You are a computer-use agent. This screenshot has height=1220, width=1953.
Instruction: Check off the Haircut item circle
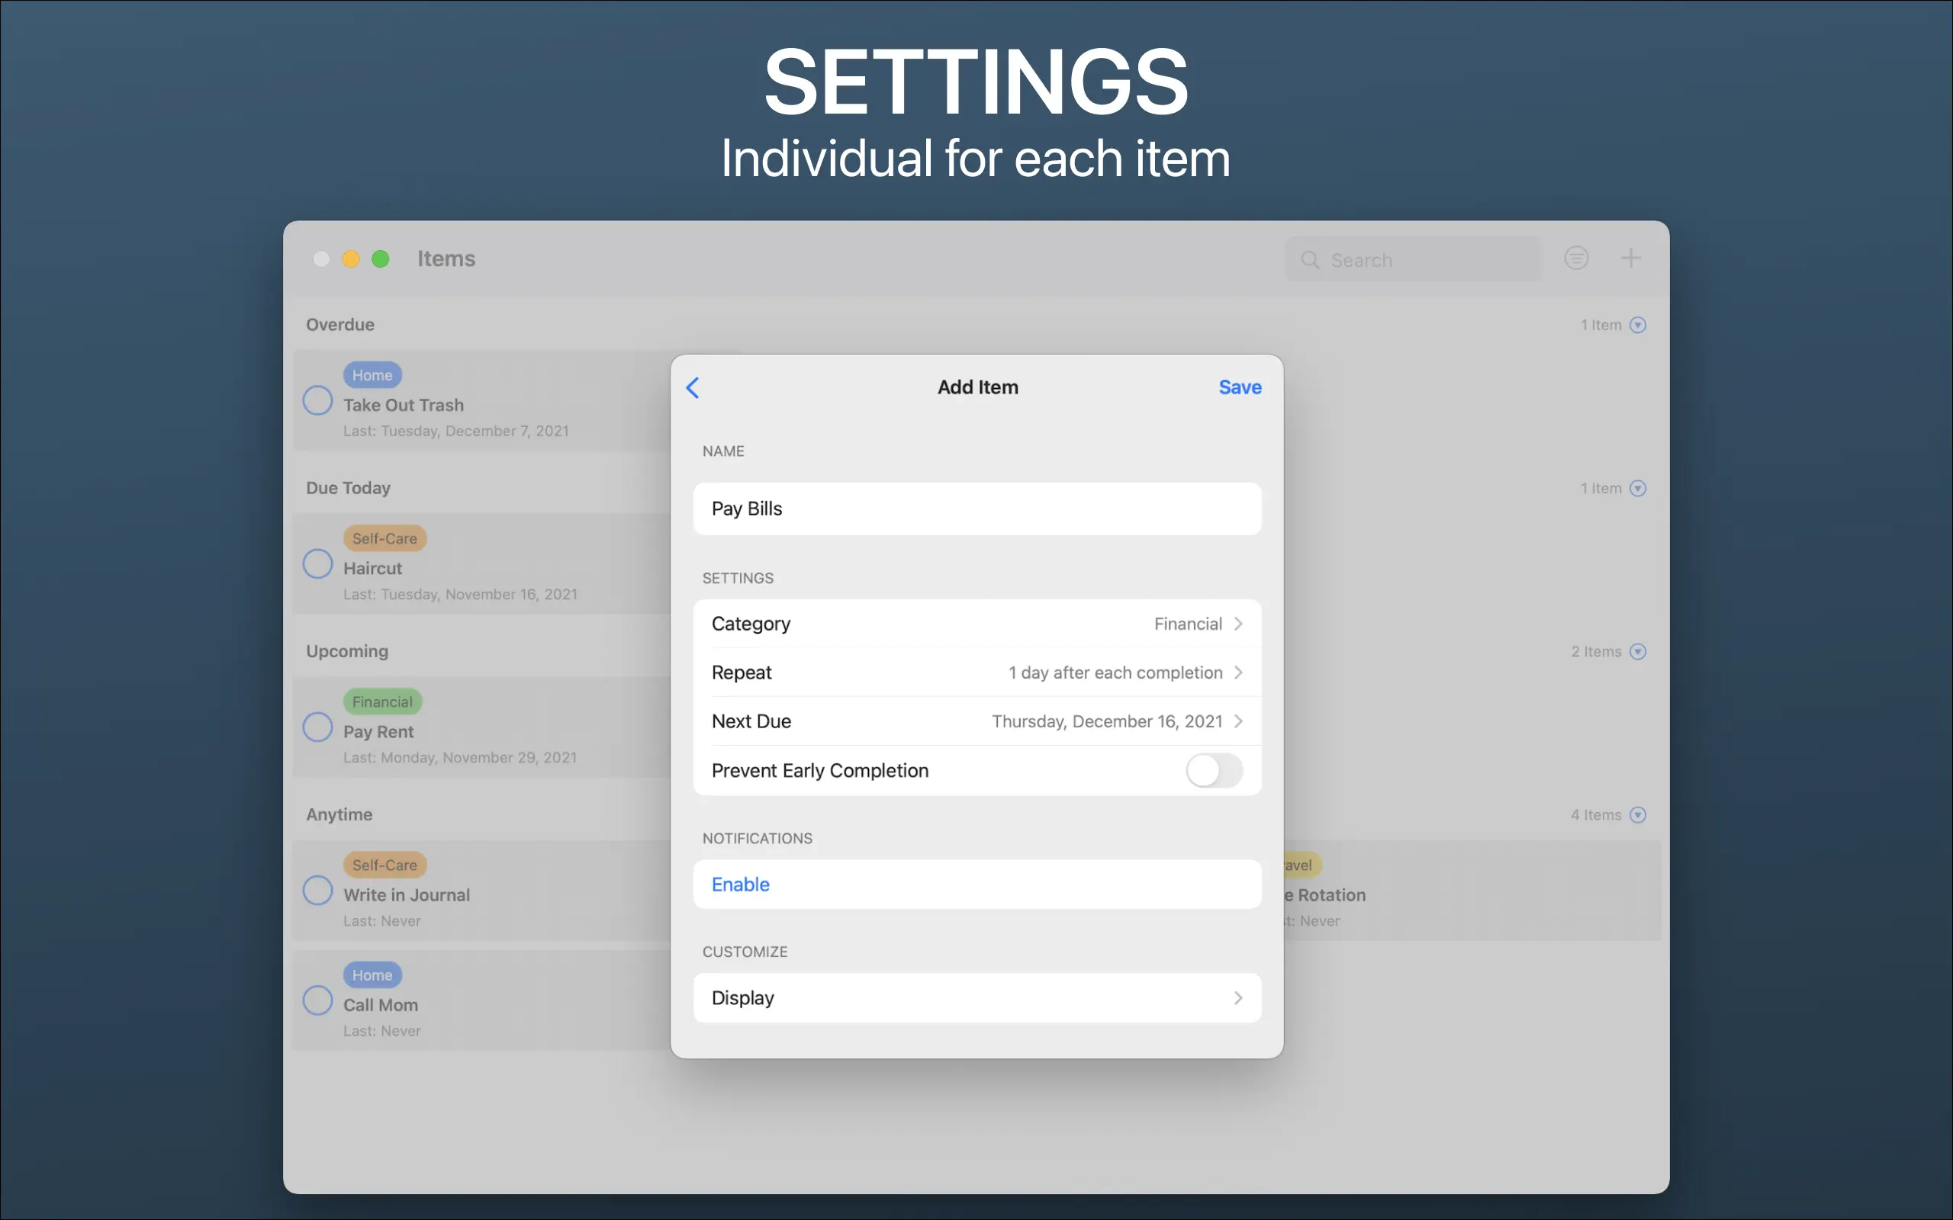point(317,564)
